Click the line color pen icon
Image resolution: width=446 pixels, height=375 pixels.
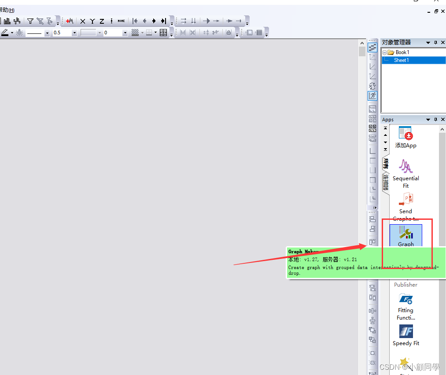click(5, 33)
